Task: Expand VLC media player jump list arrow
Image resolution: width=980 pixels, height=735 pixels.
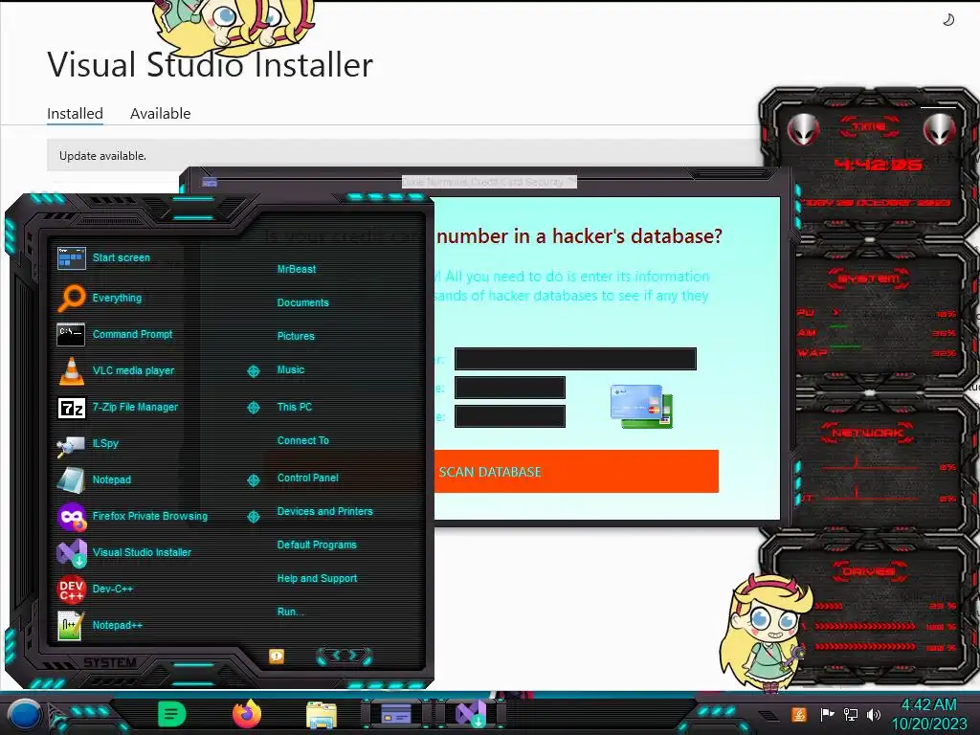Action: [253, 371]
